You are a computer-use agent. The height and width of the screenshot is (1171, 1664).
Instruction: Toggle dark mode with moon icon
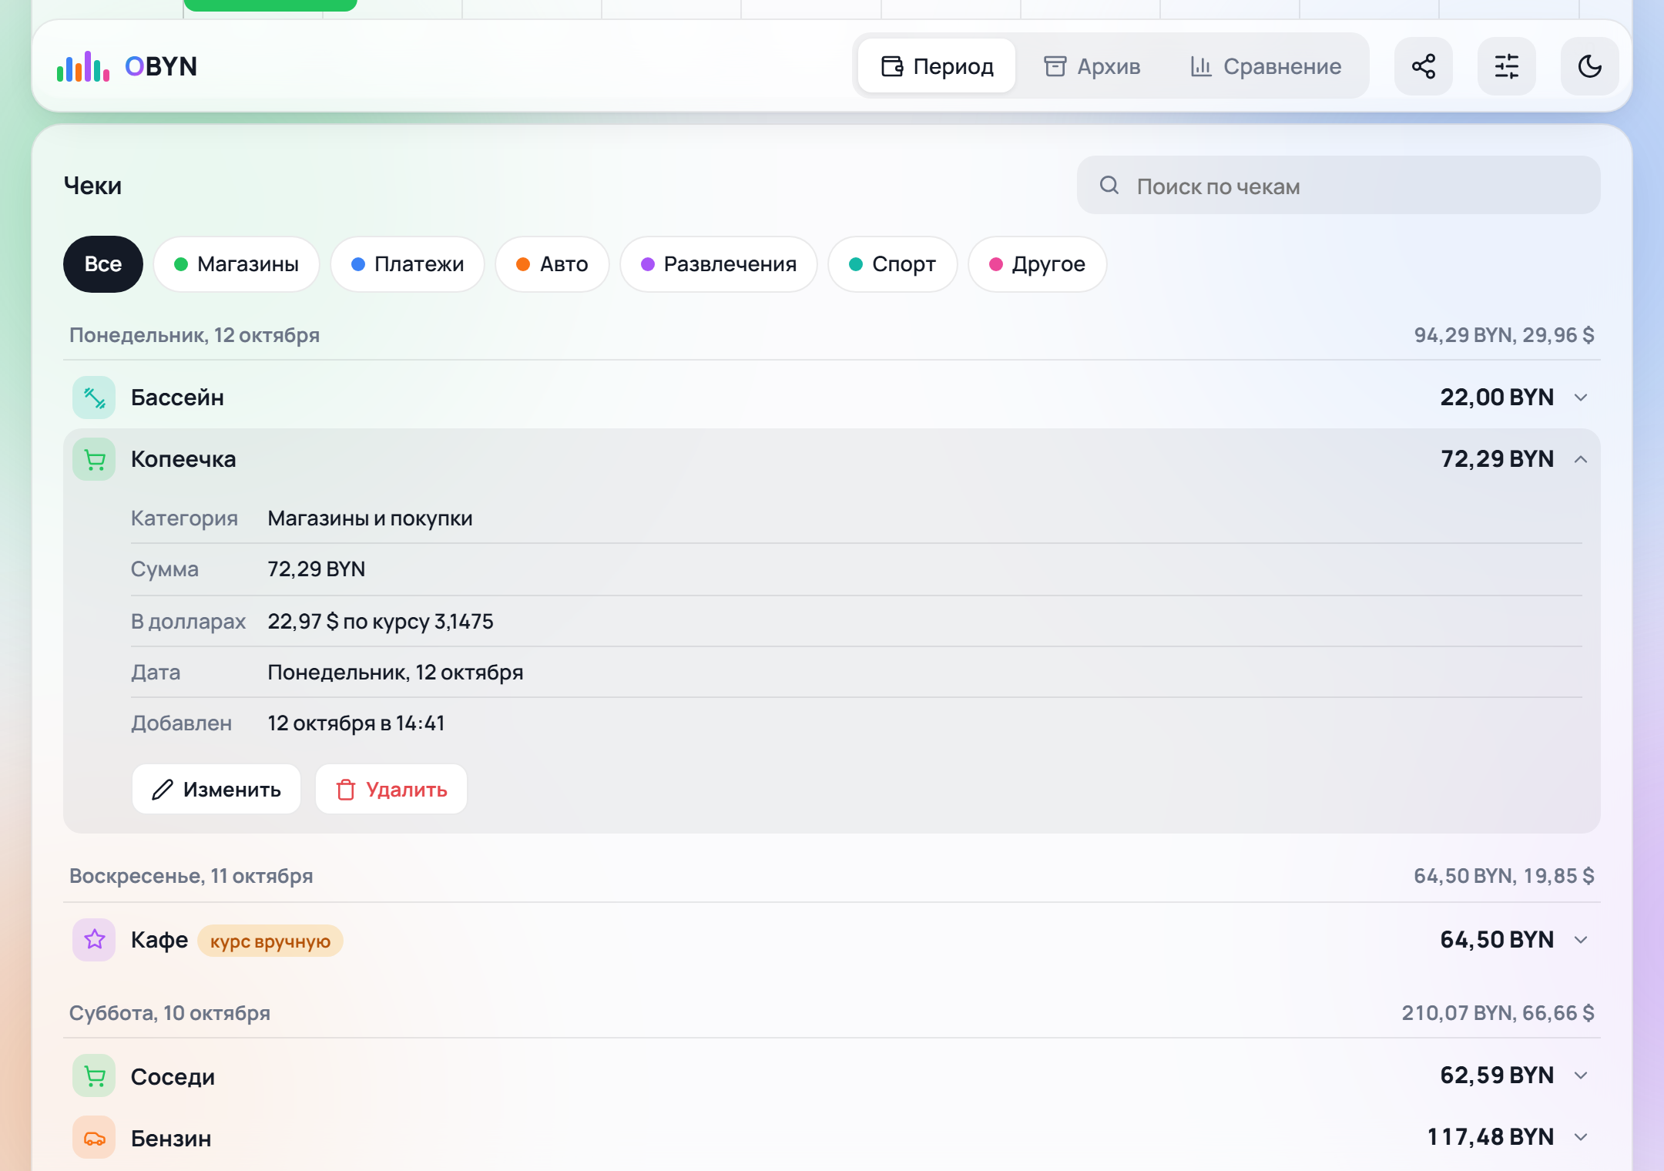click(x=1589, y=66)
